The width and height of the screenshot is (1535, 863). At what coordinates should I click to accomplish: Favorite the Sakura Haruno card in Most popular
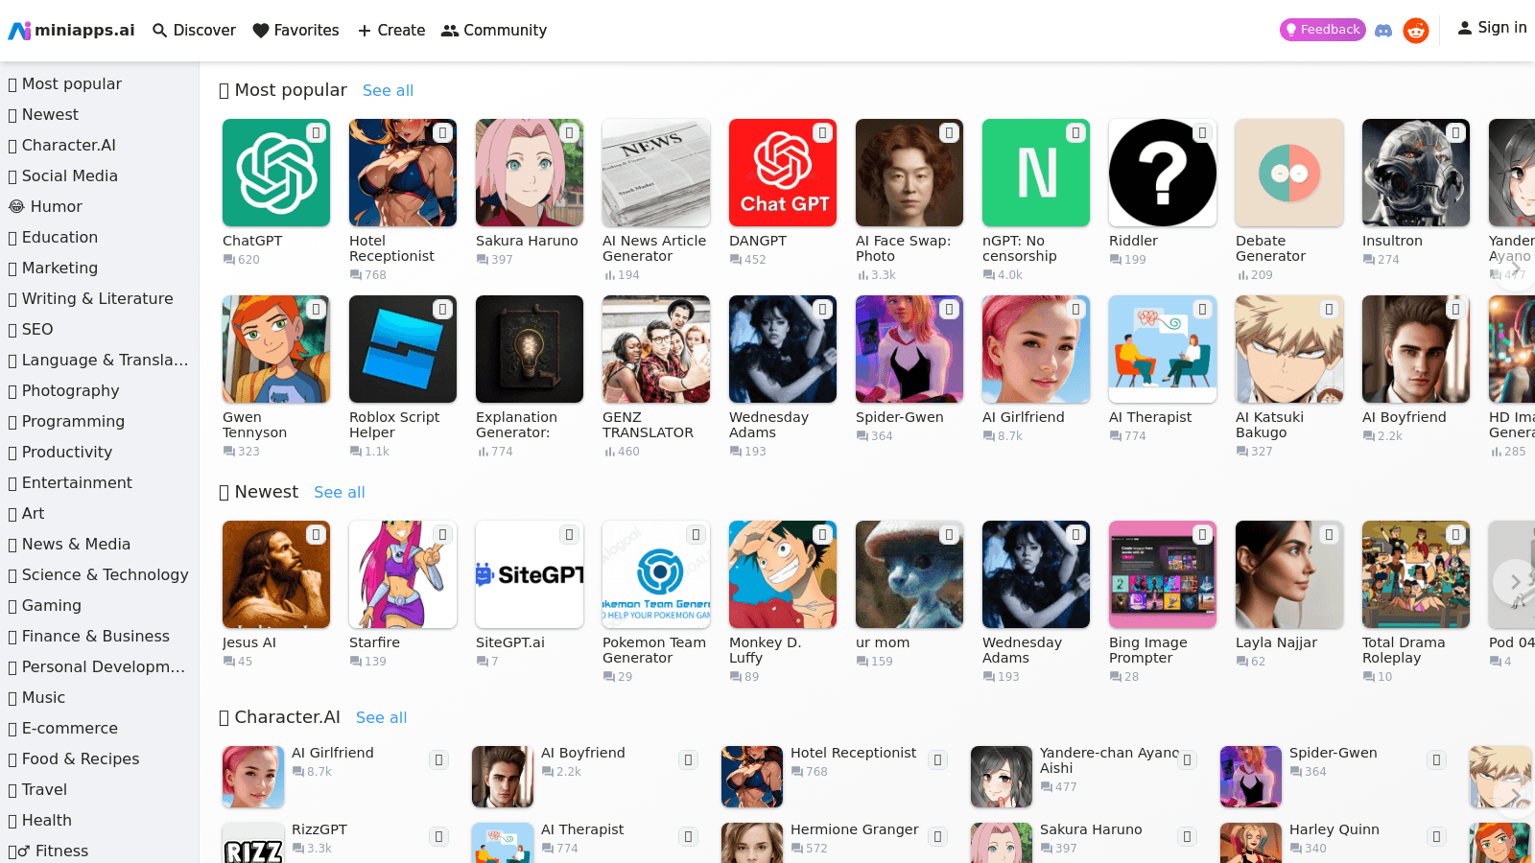[569, 133]
